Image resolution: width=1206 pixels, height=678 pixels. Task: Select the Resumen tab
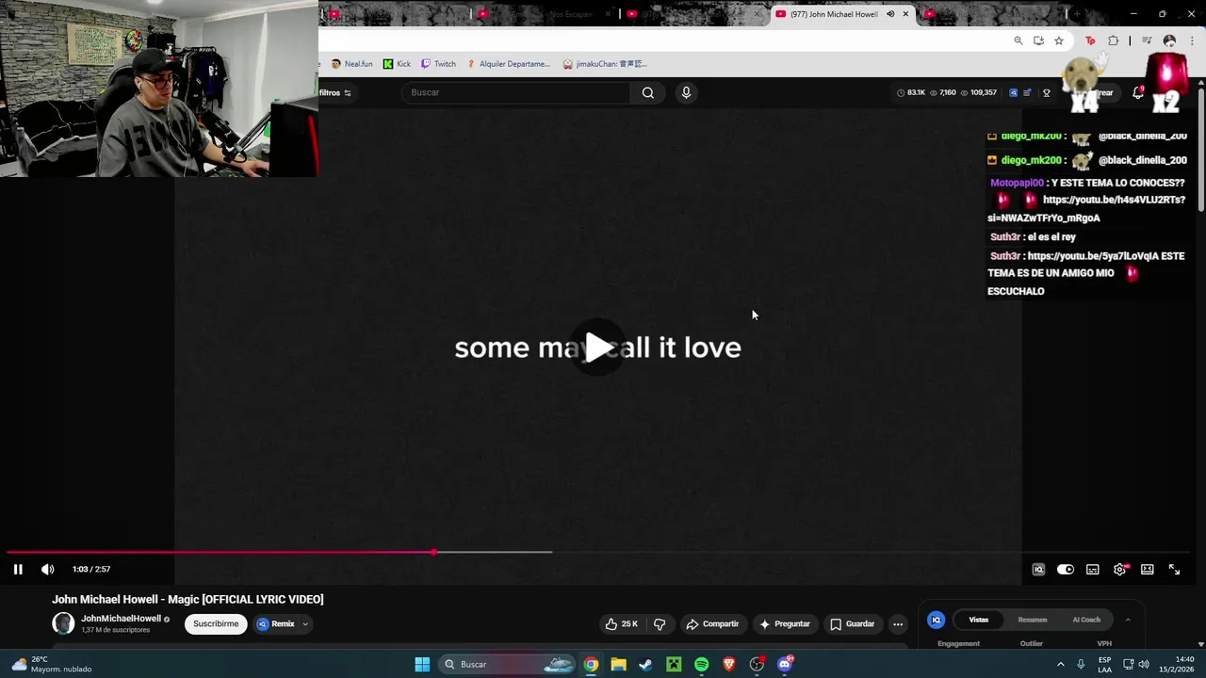tap(1033, 620)
